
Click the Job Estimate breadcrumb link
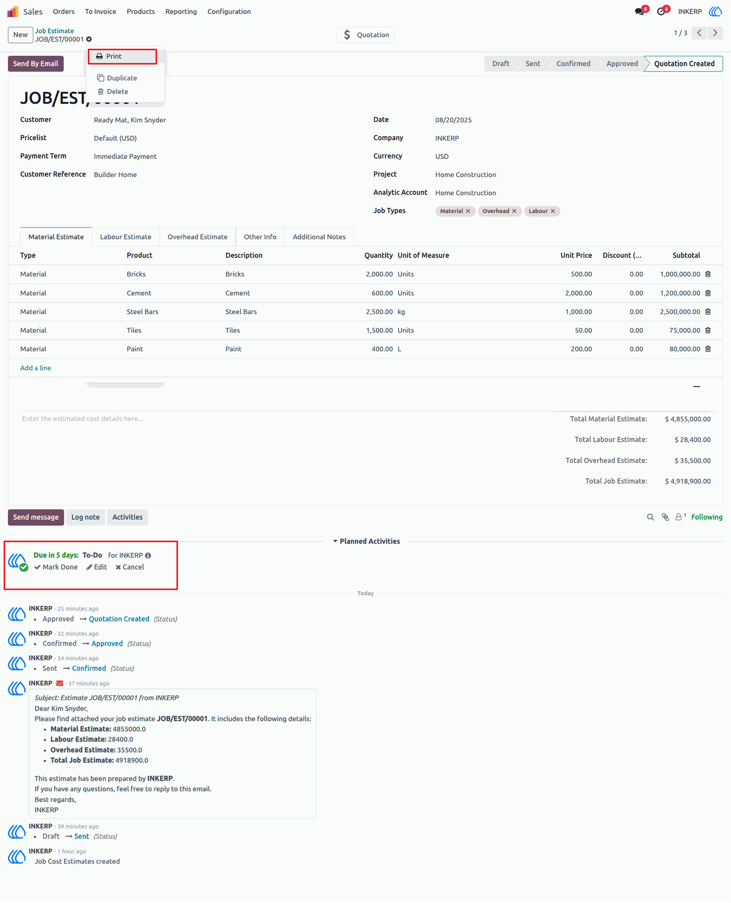point(54,31)
